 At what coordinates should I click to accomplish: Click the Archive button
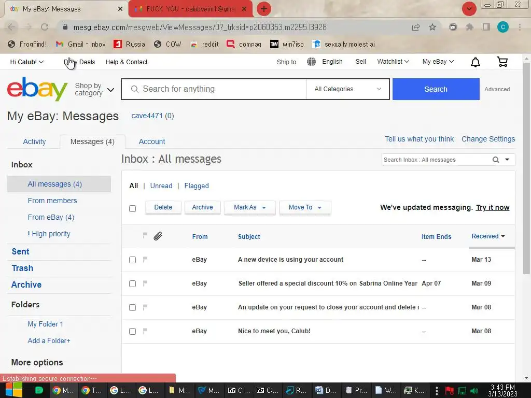203,207
